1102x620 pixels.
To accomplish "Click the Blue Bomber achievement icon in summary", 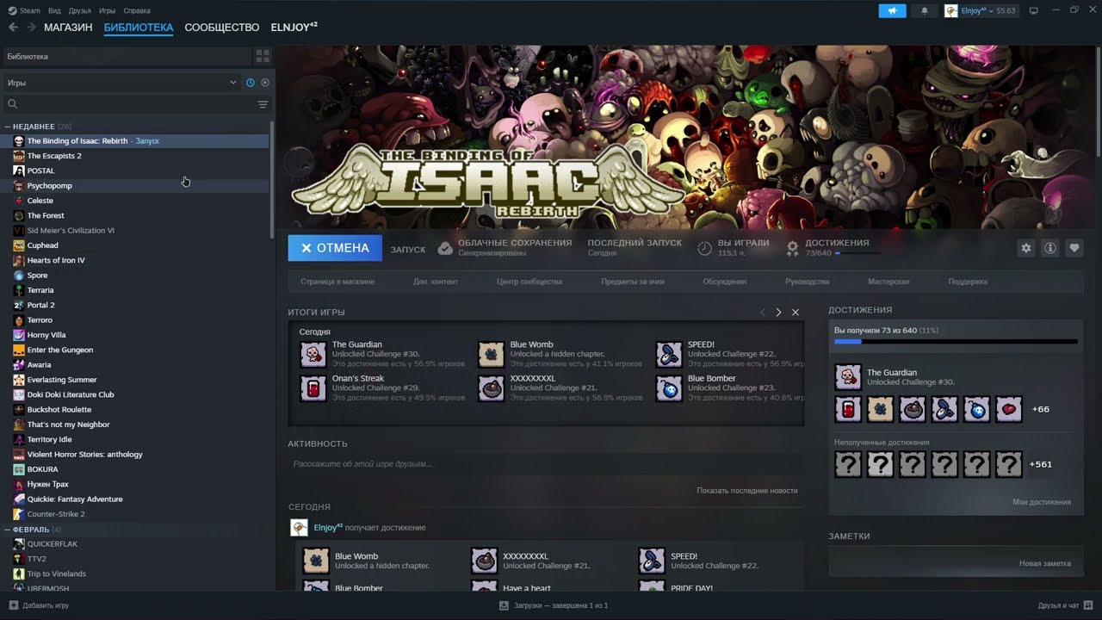I will click(x=669, y=388).
